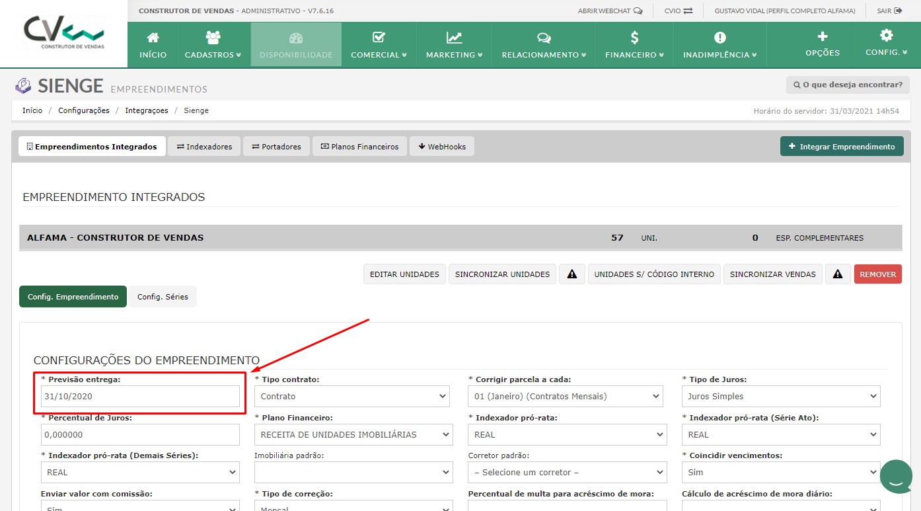Click the 'ESP. COMPLEMENTARES' label

point(819,238)
